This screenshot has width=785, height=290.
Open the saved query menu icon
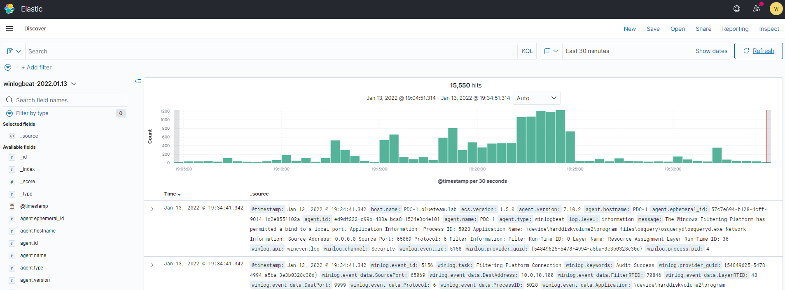(x=14, y=51)
